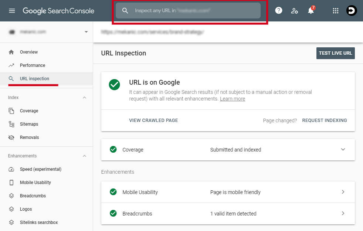Click the 'Submitted and indexed' status text

[236, 150]
